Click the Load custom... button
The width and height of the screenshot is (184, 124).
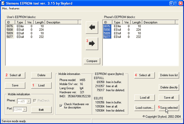pyautogui.click(x=144, y=108)
